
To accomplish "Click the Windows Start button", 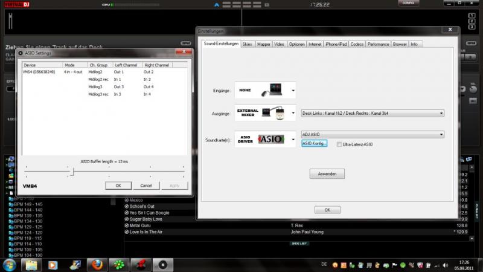I will tap(10, 264).
